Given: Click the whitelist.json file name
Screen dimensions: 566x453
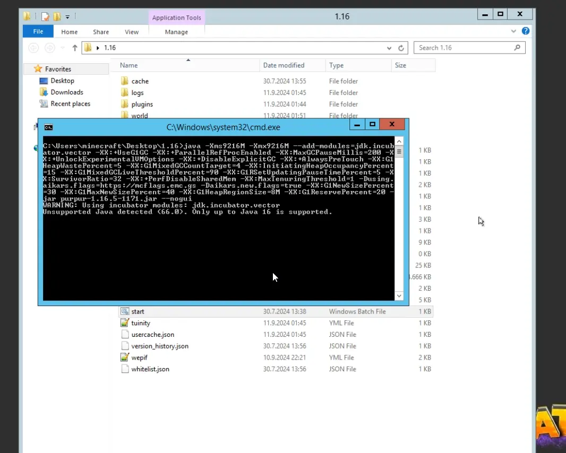Looking at the screenshot, I should click(x=150, y=369).
